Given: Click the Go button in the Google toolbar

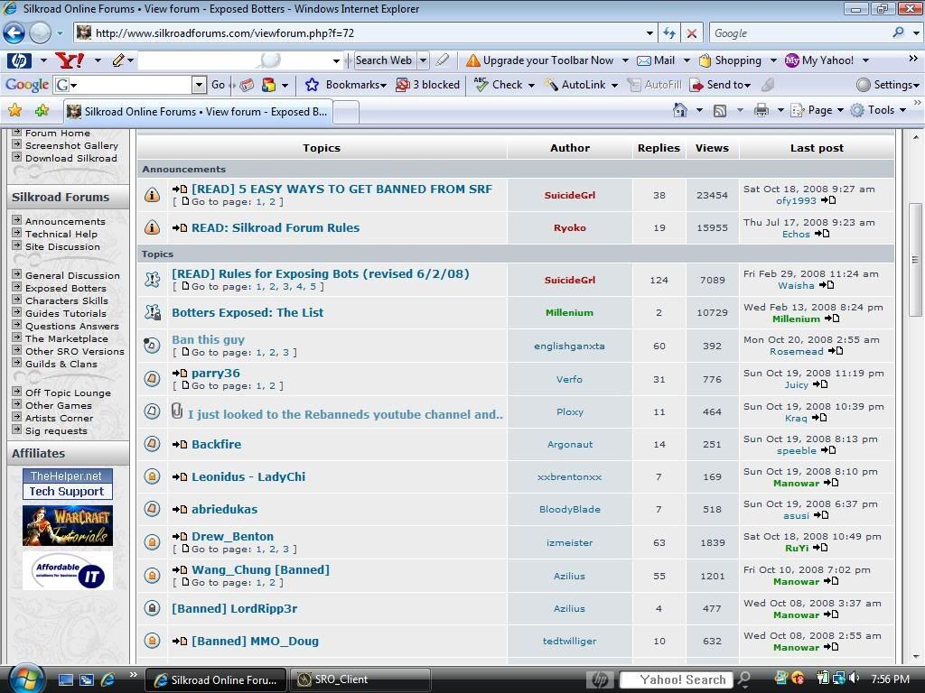Looking at the screenshot, I should point(218,85).
